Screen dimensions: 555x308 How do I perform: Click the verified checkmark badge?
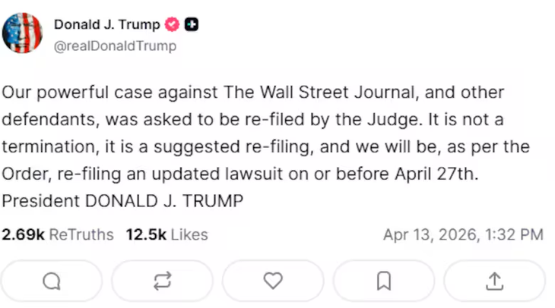click(x=172, y=24)
